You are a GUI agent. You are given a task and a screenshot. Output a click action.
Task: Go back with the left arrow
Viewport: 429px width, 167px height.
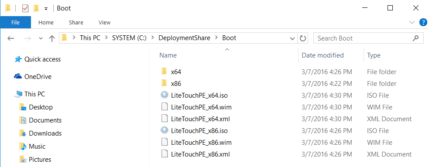tap(10, 38)
